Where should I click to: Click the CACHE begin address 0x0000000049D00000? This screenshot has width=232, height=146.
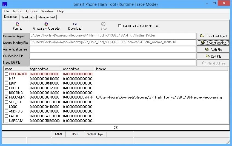tap(45, 116)
